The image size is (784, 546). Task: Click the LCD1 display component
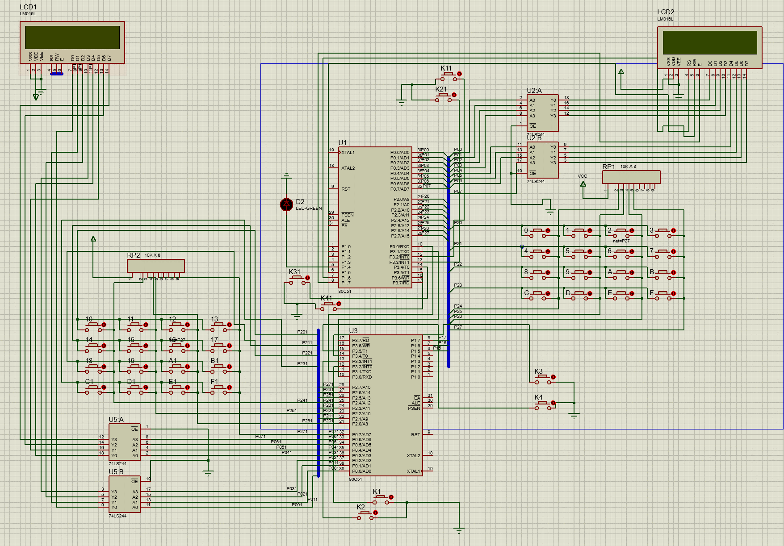tap(72, 38)
